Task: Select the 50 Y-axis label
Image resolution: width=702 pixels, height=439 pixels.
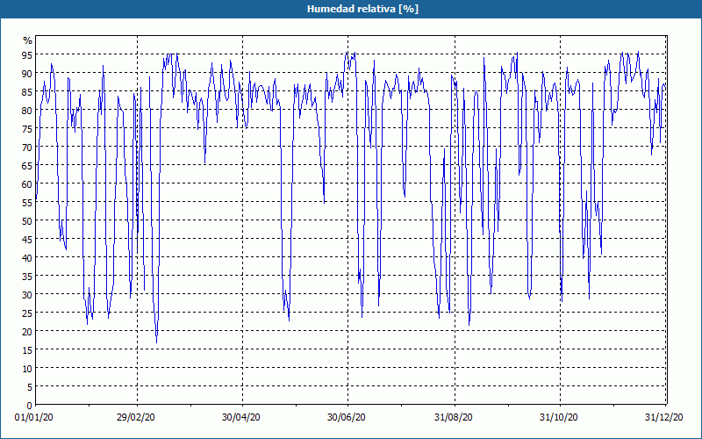Action: tap(27, 221)
